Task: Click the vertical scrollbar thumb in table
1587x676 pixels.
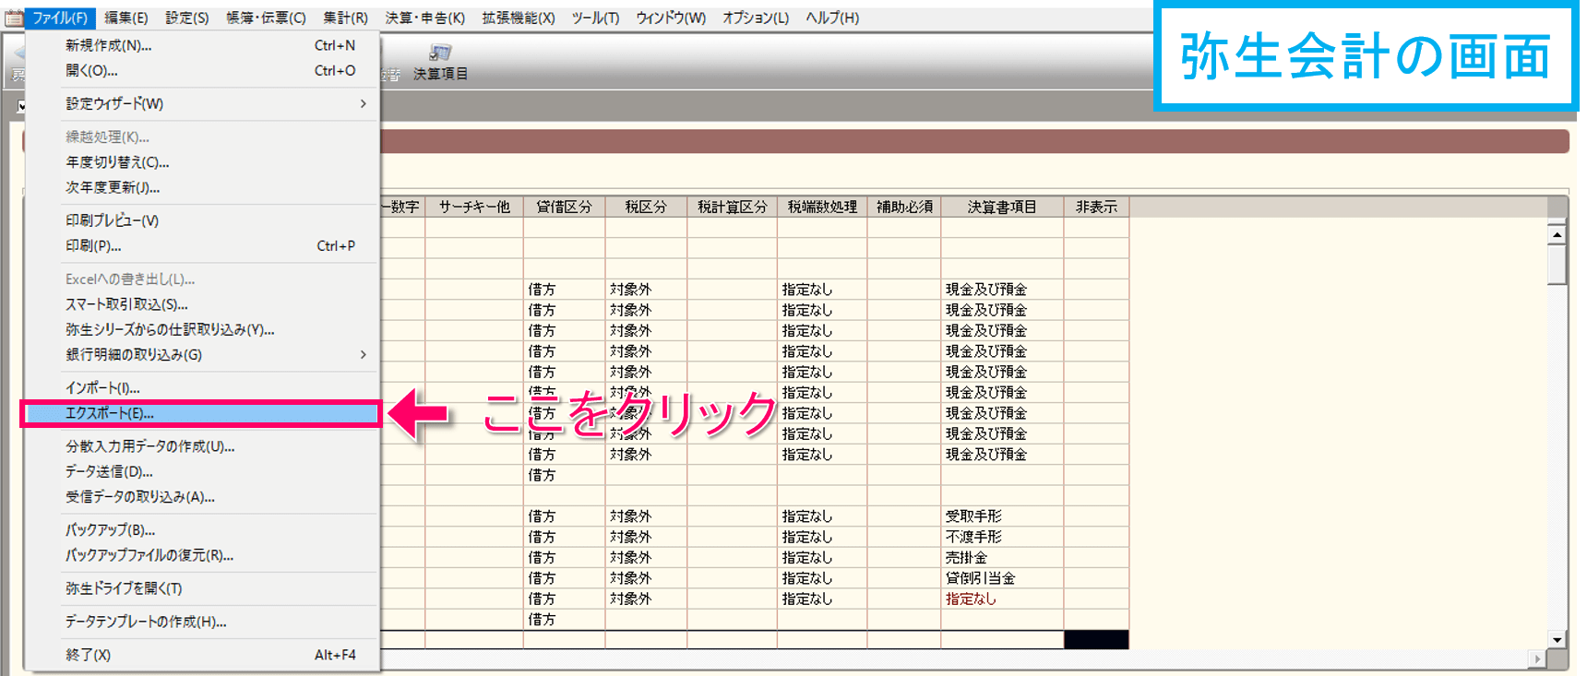Action: point(1557,266)
